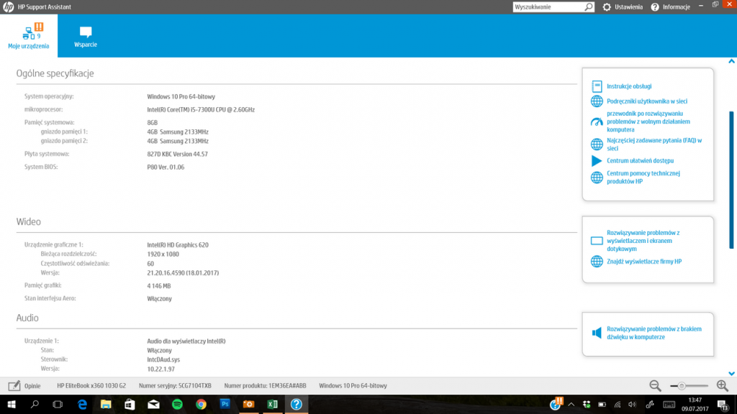Click the zoom out magnifier icon

point(655,386)
